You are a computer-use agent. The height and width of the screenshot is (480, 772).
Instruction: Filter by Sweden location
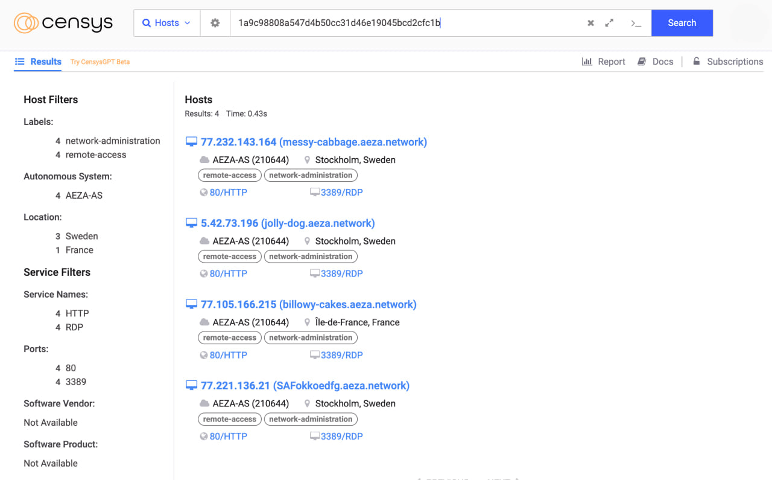pos(81,236)
